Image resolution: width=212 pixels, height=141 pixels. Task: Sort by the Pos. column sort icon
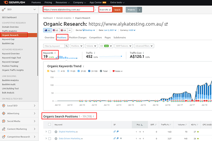(x=142, y=125)
